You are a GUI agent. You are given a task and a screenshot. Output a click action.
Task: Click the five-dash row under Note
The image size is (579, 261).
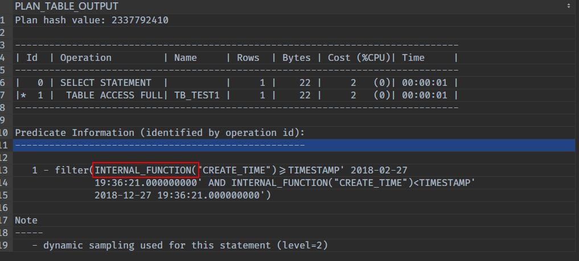click(294, 233)
